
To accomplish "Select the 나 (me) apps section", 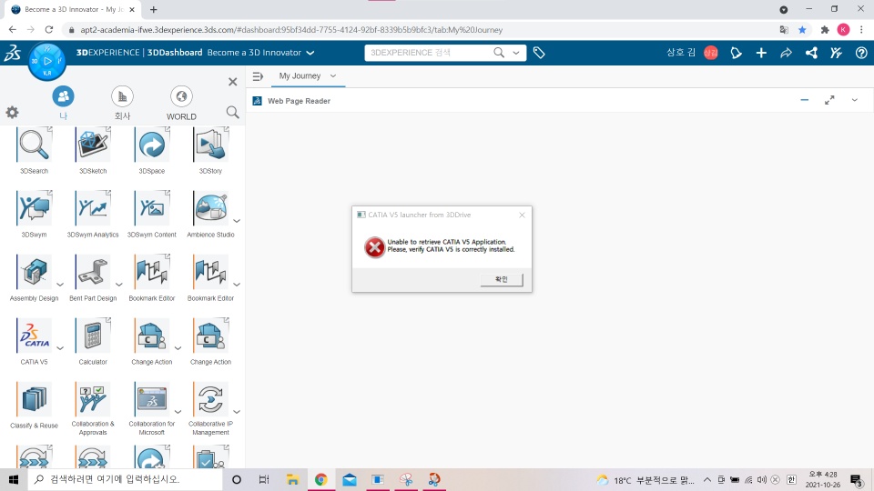I will (63, 104).
